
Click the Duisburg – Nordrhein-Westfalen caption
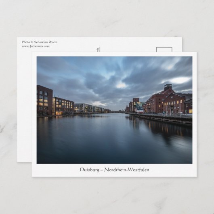tap(114, 170)
